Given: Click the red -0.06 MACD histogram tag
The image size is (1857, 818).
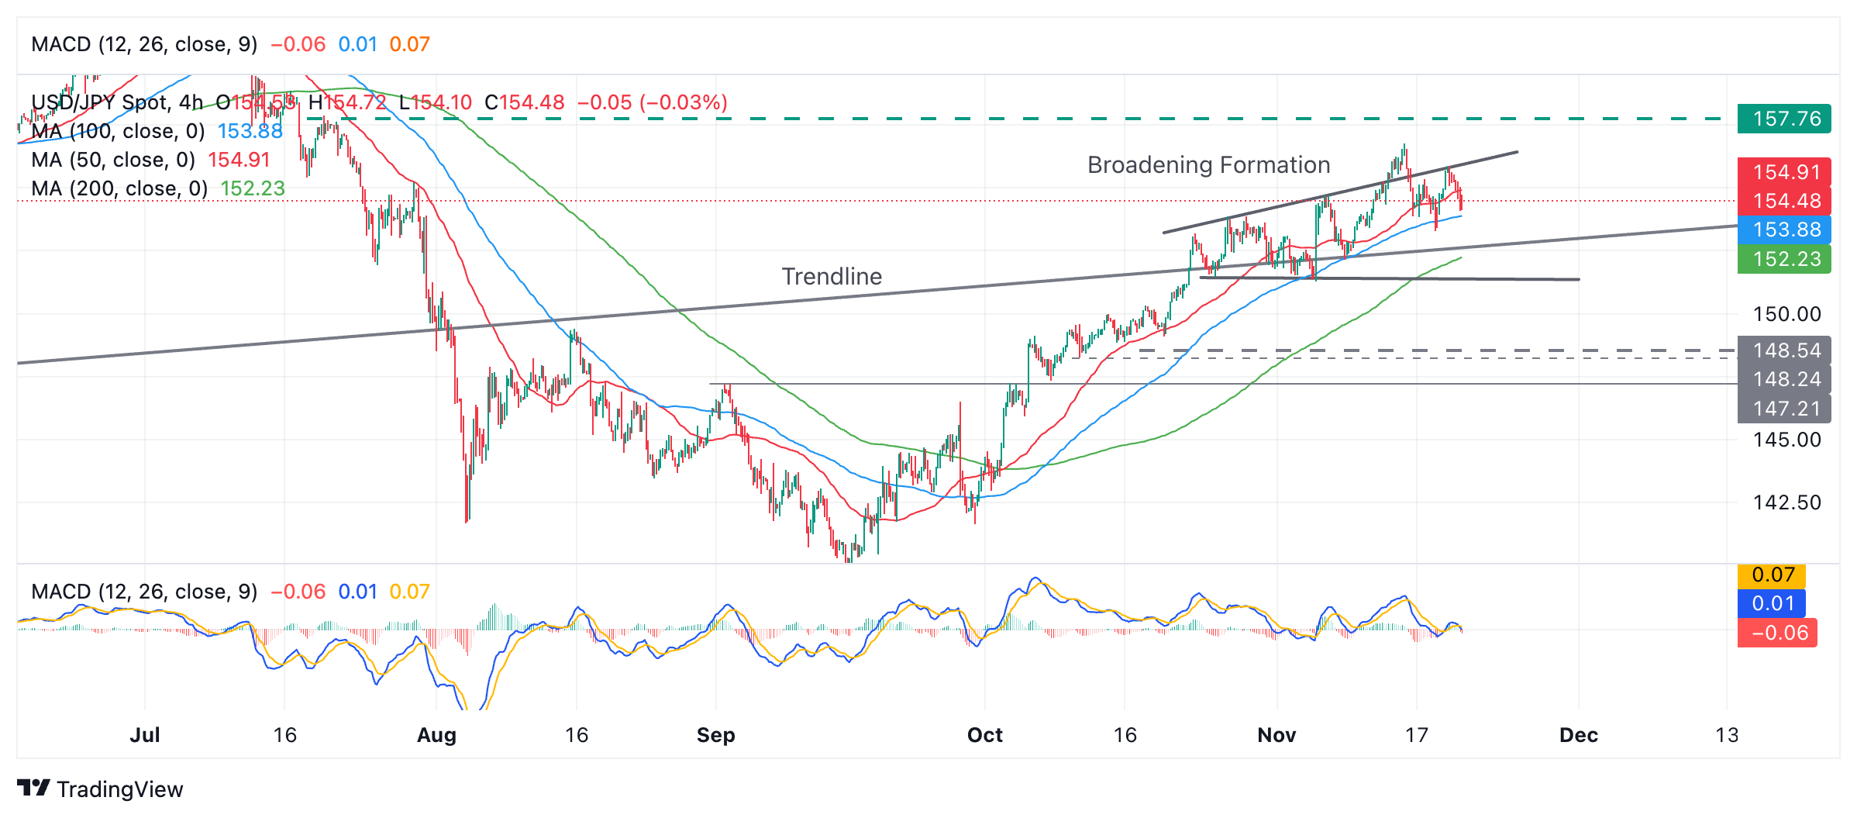Looking at the screenshot, I should point(1778,633).
